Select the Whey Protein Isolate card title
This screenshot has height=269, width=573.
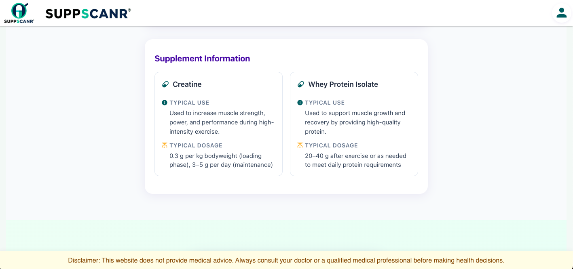(343, 84)
